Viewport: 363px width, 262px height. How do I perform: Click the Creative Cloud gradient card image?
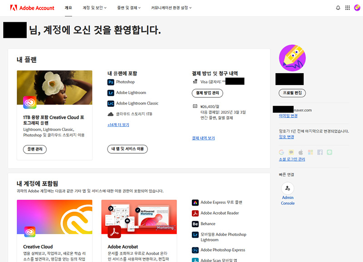[x=54, y=217]
